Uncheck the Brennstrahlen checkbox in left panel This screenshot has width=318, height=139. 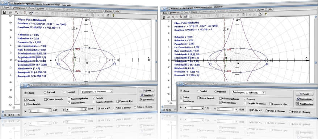click(69, 103)
